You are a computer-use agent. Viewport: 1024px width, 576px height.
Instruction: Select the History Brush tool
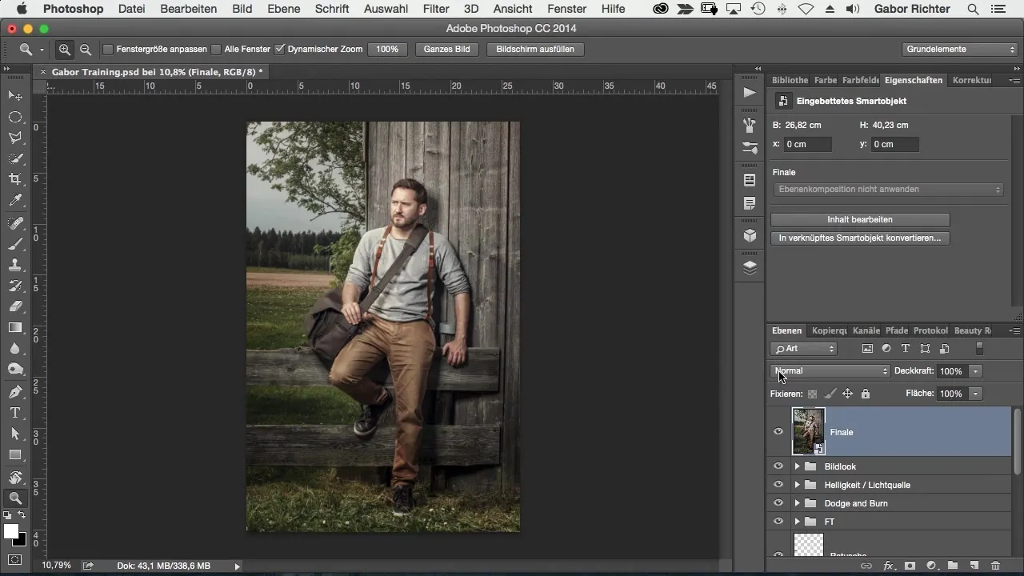click(15, 286)
